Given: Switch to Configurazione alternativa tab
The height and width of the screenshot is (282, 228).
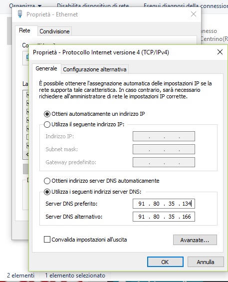Looking at the screenshot, I should tap(95, 69).
